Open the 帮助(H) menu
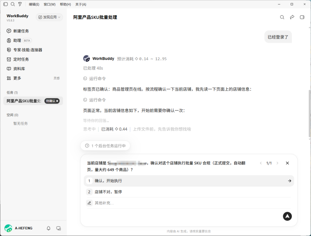311x236 pixels. (65, 4)
